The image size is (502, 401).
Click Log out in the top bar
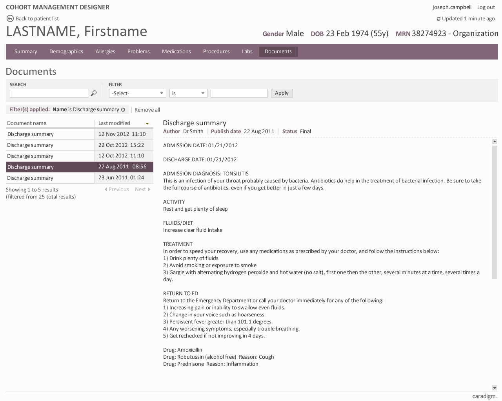click(486, 7)
